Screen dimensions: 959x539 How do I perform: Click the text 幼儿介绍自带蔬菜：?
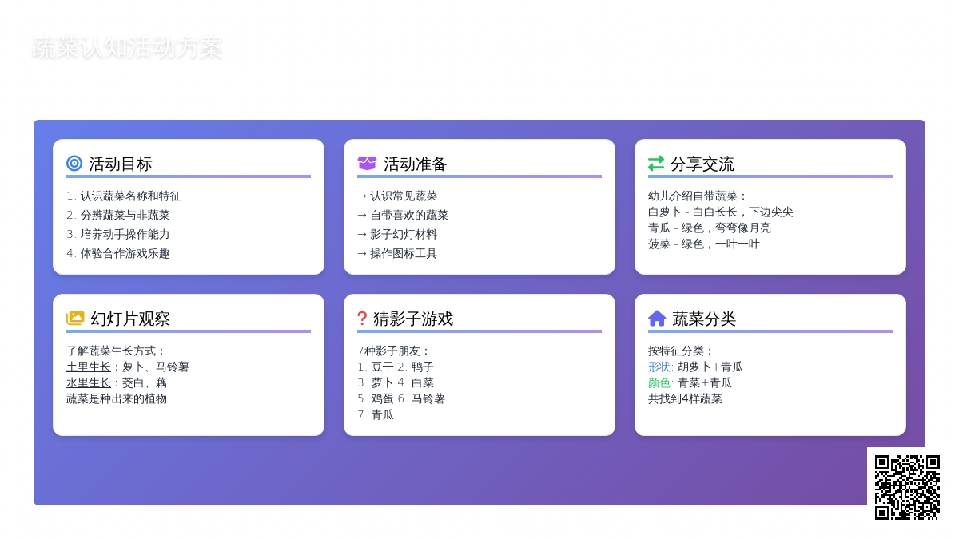698,196
